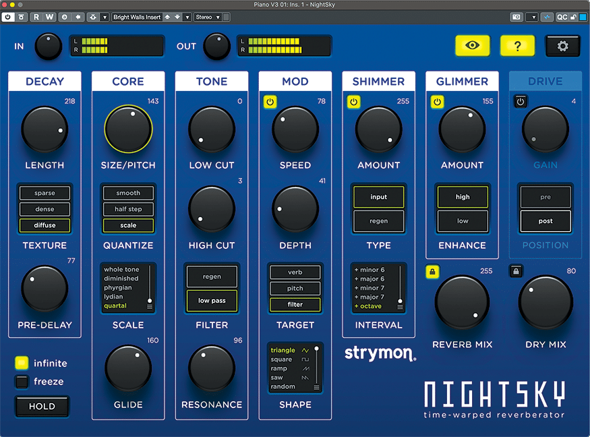Click the REVERB MIX knob
This screenshot has width=590, height=437.
462,302
